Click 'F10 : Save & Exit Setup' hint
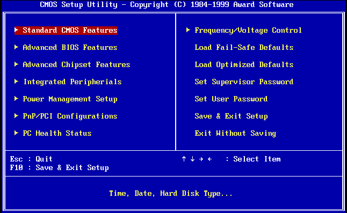The width and height of the screenshot is (347, 213). click(x=59, y=168)
